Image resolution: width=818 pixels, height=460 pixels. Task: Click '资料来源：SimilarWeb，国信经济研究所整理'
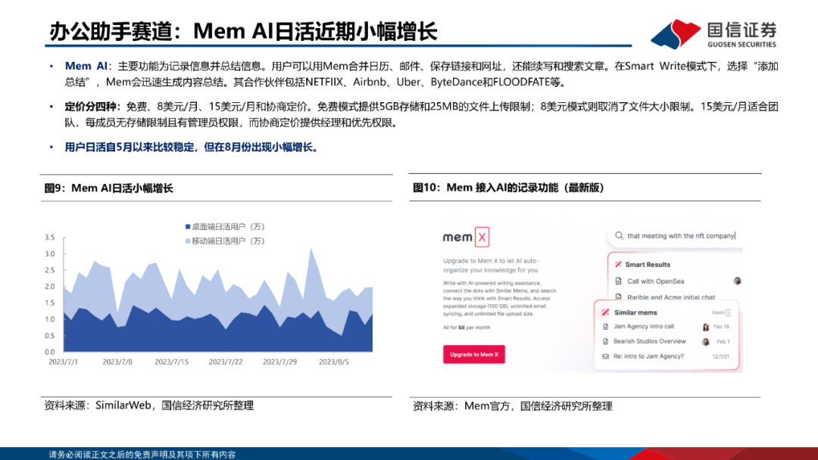pyautogui.click(x=149, y=406)
